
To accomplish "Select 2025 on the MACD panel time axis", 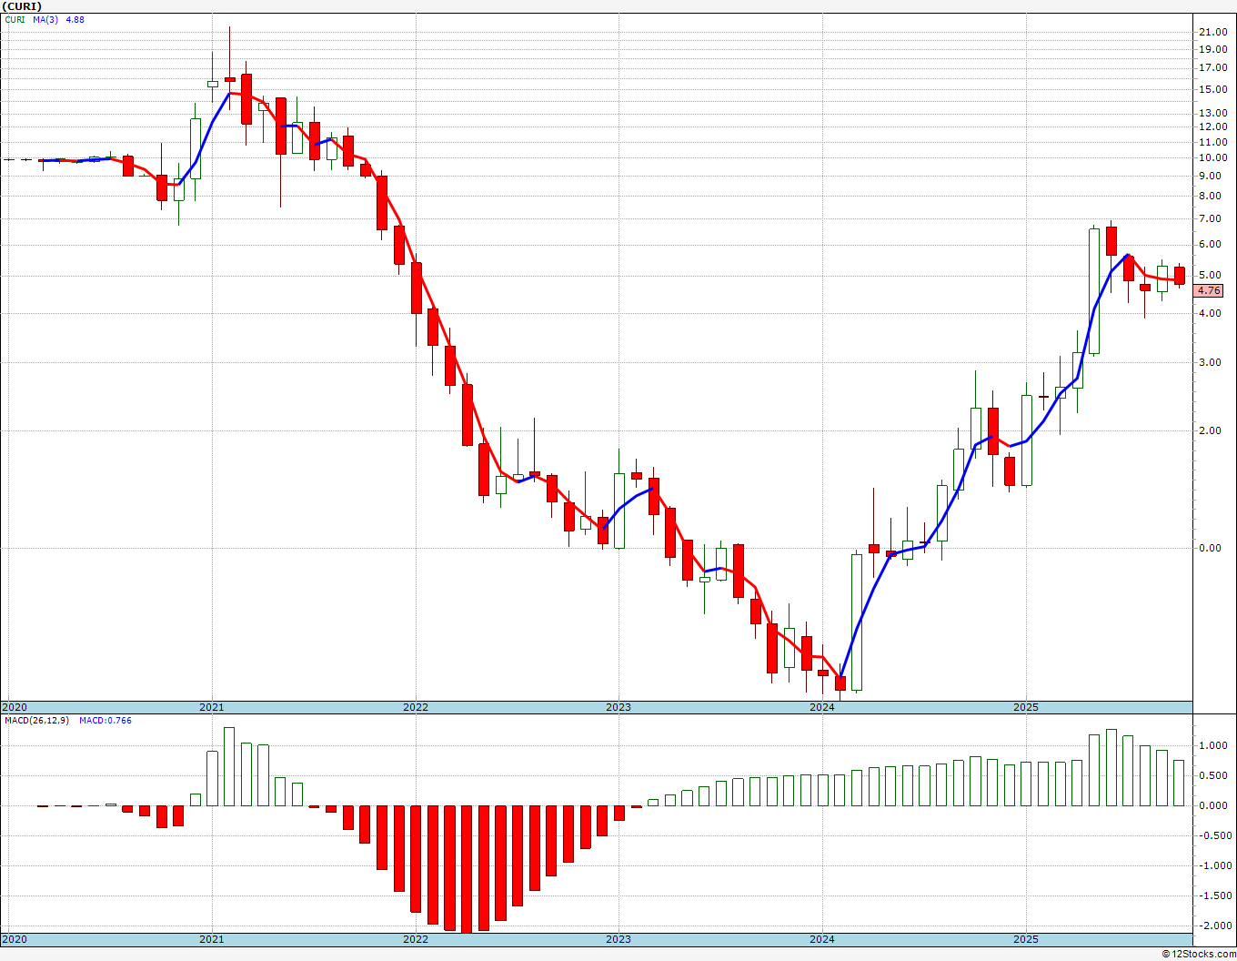I will 1026,939.
